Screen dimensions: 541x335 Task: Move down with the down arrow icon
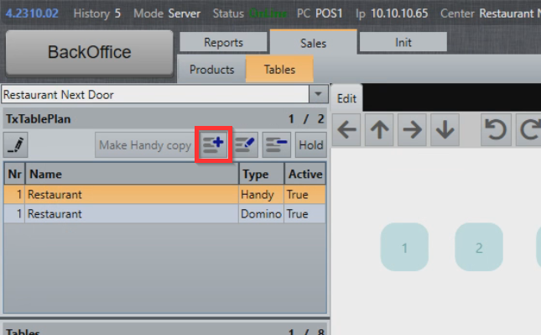(445, 130)
